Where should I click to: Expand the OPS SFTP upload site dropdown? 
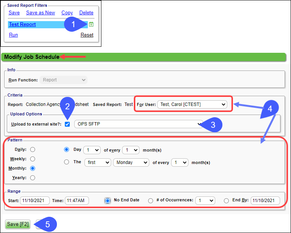click(138, 124)
